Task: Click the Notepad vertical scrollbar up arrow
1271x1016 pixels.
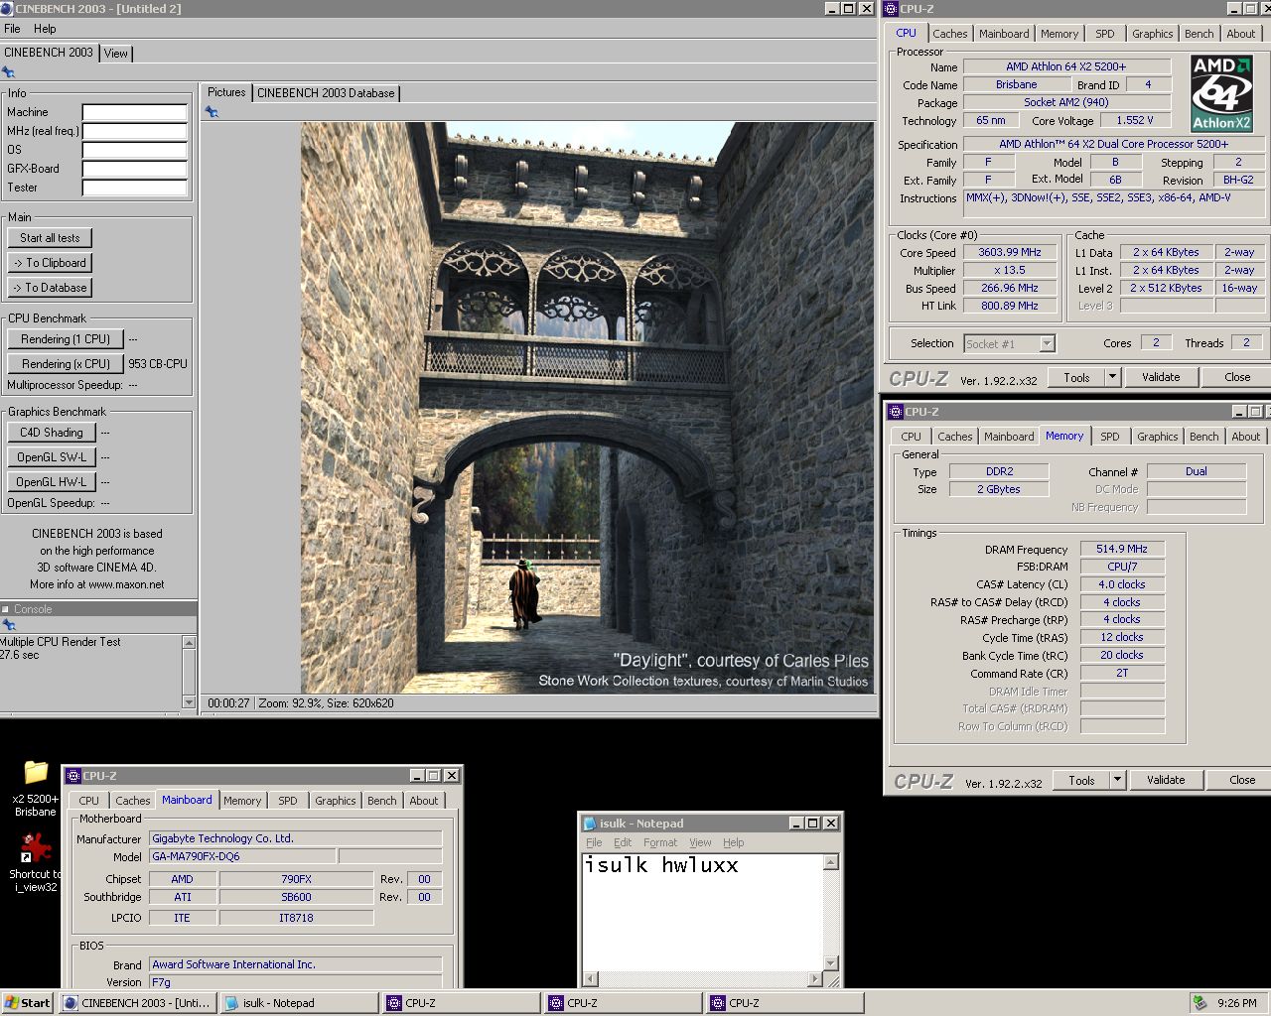Action: (831, 863)
